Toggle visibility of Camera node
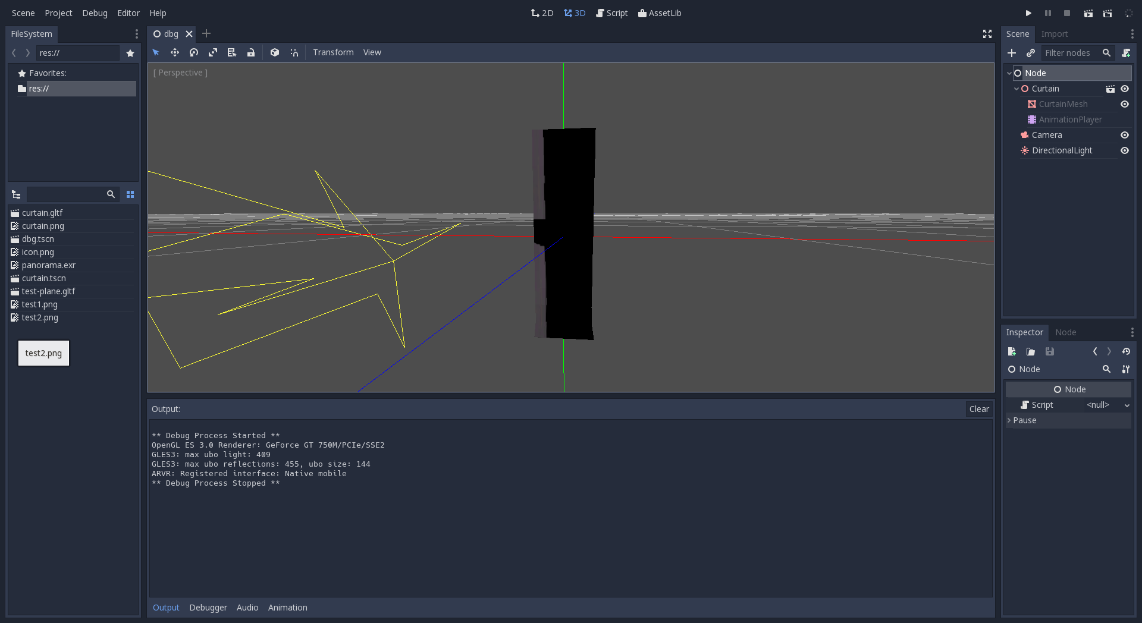1142x623 pixels. 1125,135
